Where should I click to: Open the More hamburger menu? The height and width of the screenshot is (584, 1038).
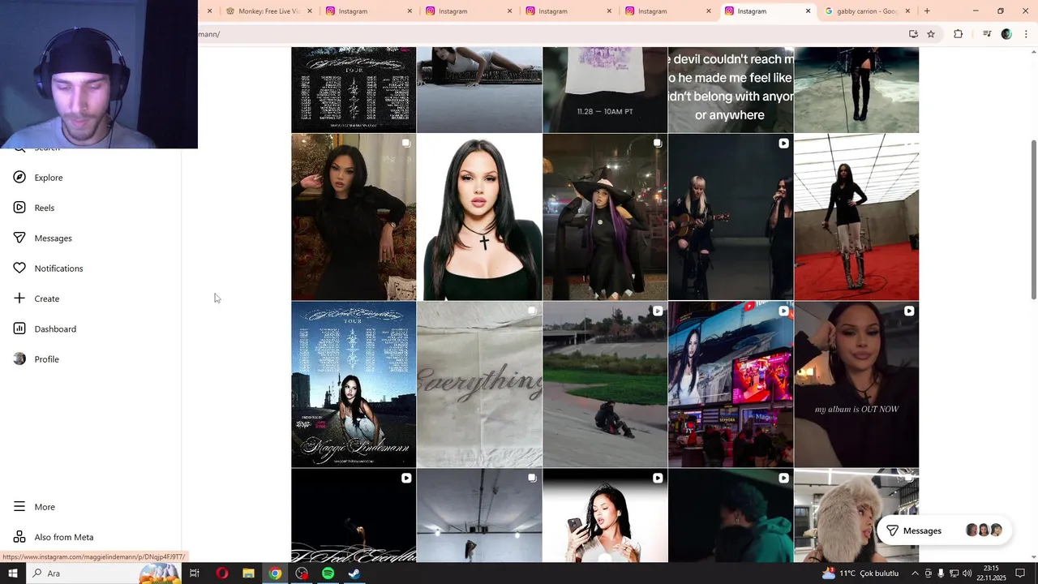tap(19, 507)
